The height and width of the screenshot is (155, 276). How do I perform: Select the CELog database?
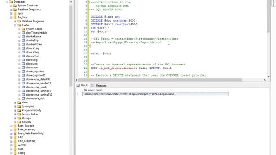coord(22,153)
